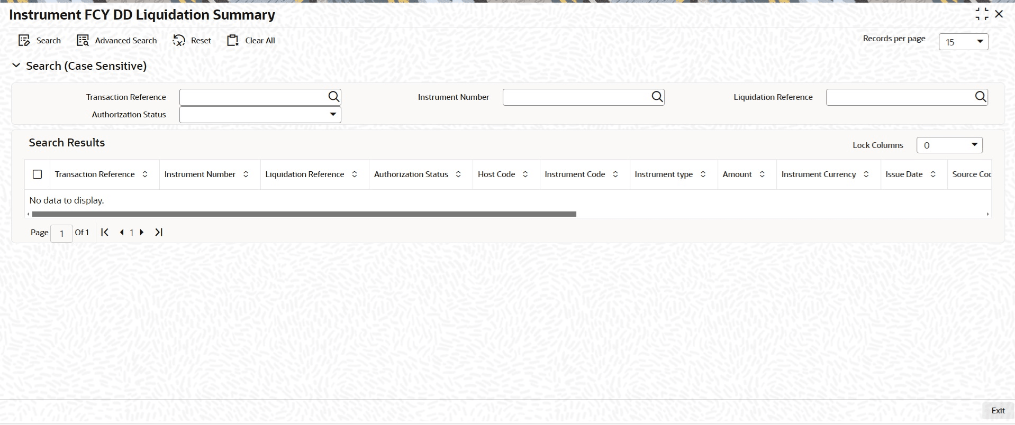Open Lock Columns dropdown
Image resolution: width=1015 pixels, height=425 pixels.
click(949, 145)
